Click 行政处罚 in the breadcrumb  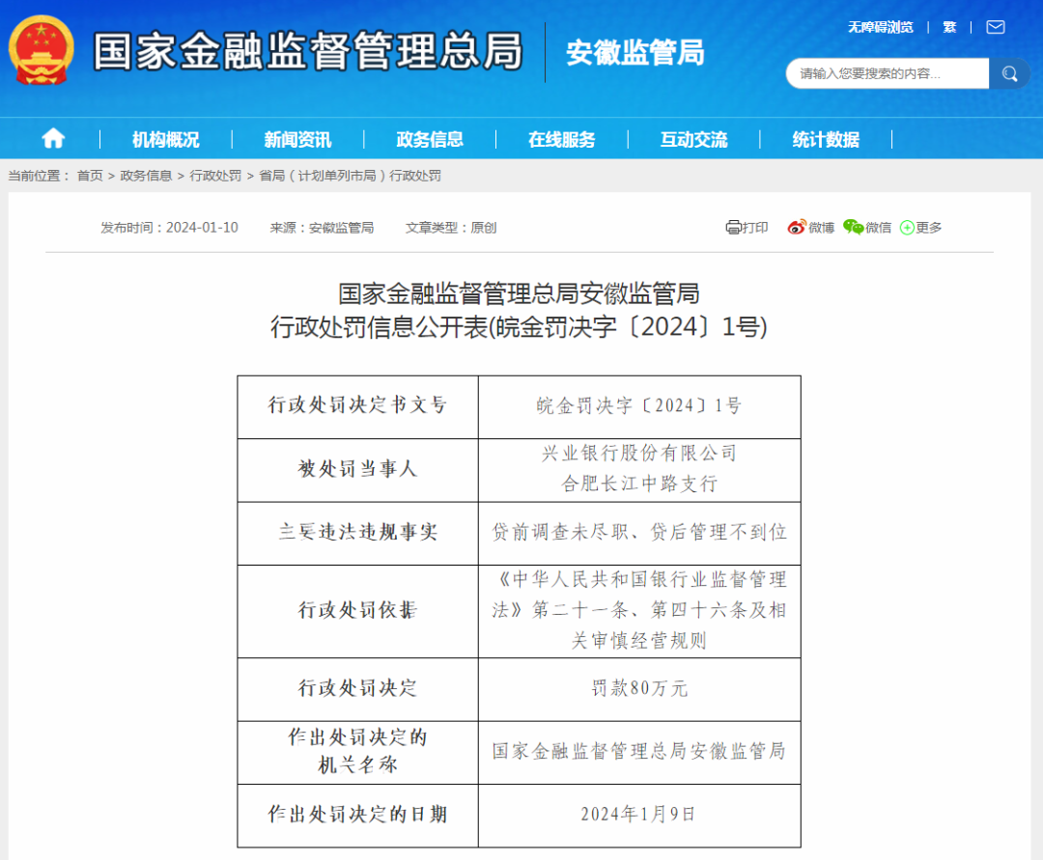tap(215, 176)
